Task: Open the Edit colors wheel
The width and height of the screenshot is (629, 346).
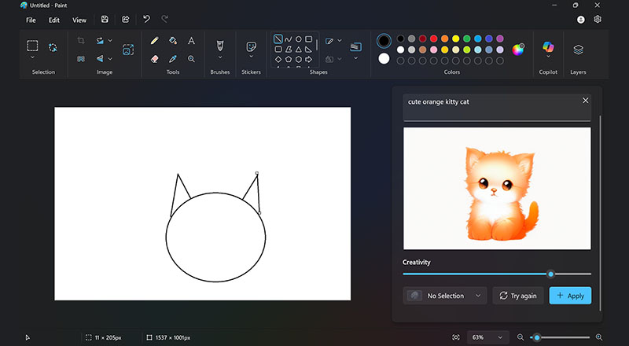Action: click(x=517, y=50)
